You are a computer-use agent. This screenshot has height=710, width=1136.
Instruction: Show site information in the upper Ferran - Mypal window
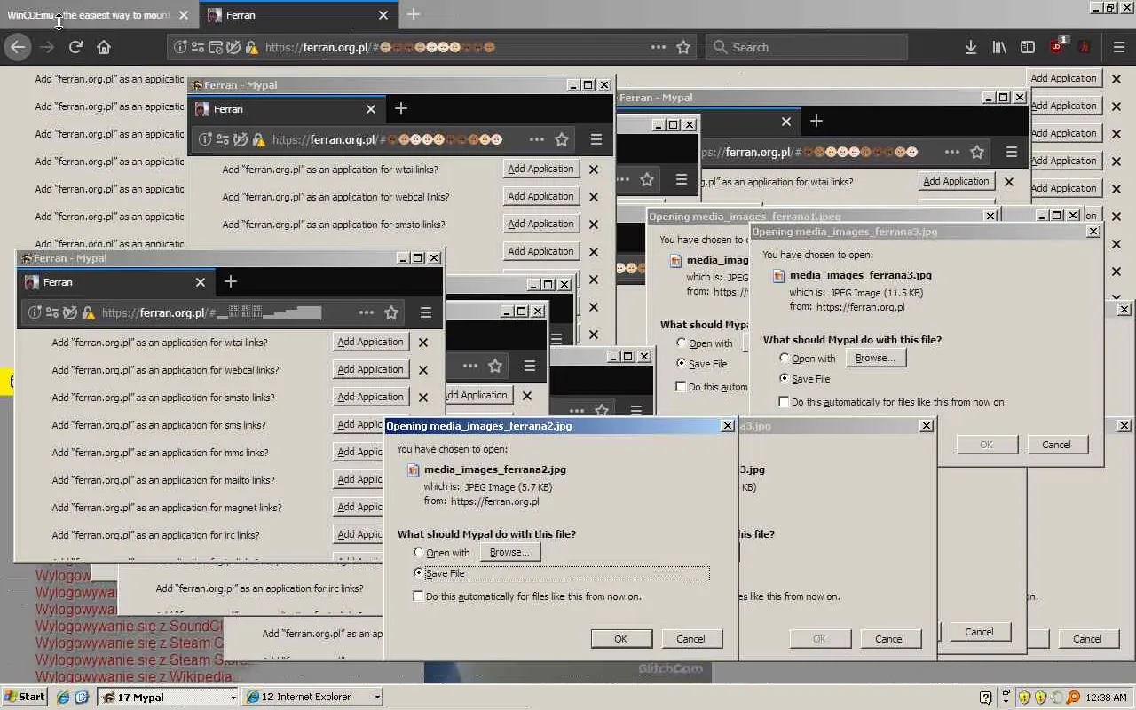coord(205,139)
